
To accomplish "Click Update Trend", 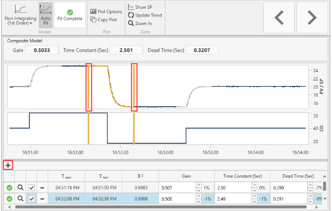I will coord(145,15).
